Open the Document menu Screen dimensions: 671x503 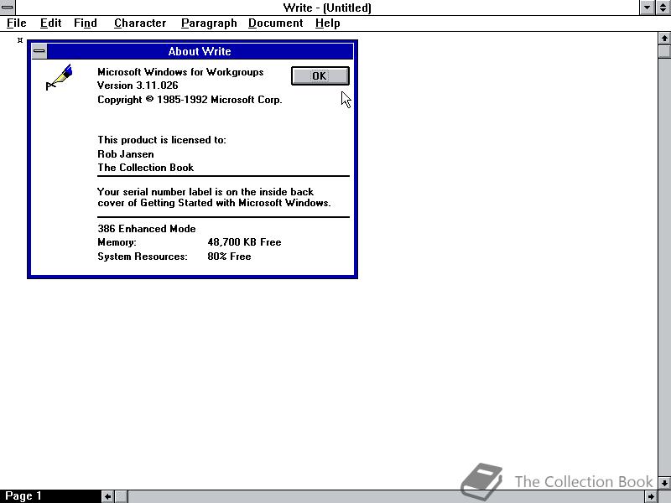(x=276, y=23)
